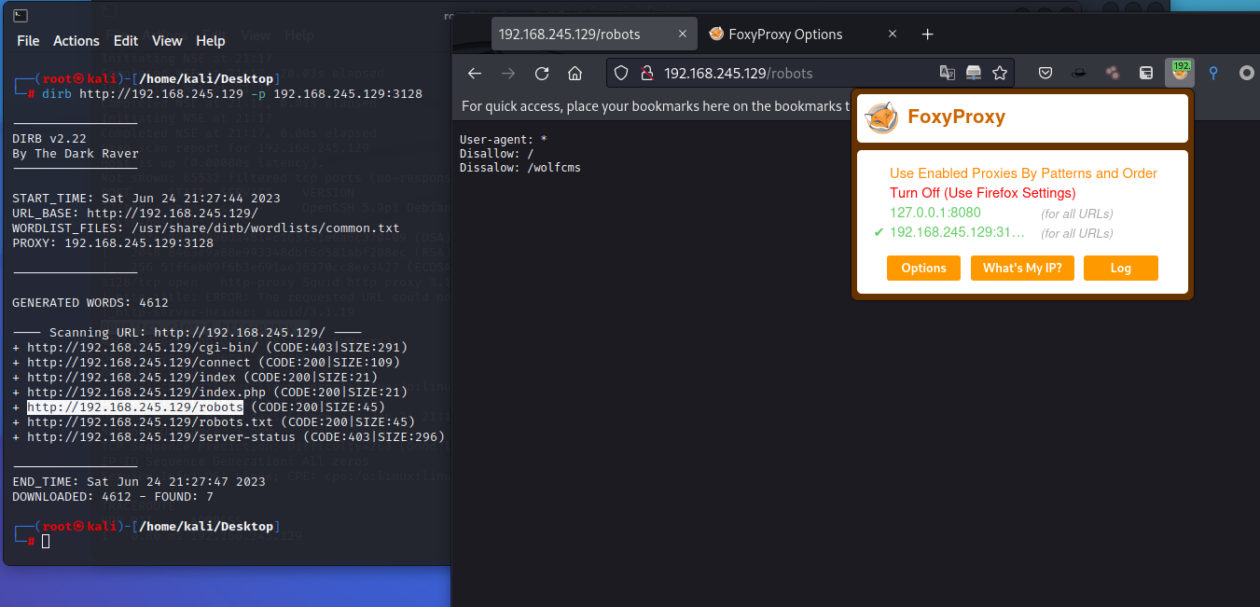Image resolution: width=1260 pixels, height=607 pixels.
Task: Click the 'User-agent: *' line on page
Action: pyautogui.click(x=504, y=140)
